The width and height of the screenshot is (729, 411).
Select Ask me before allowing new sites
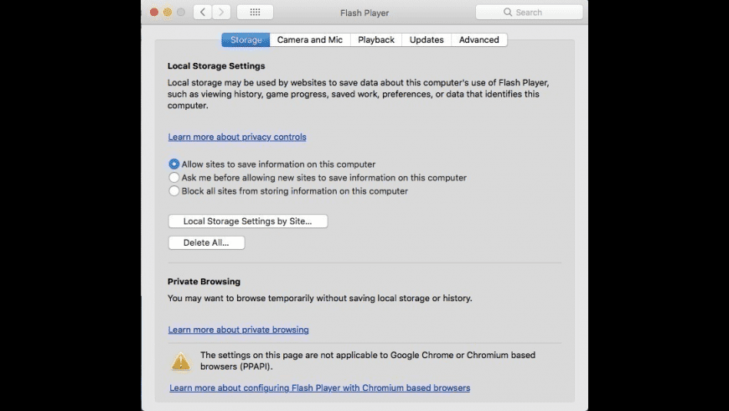pos(174,178)
